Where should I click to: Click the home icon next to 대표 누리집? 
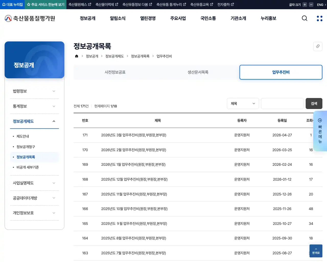[4, 4]
